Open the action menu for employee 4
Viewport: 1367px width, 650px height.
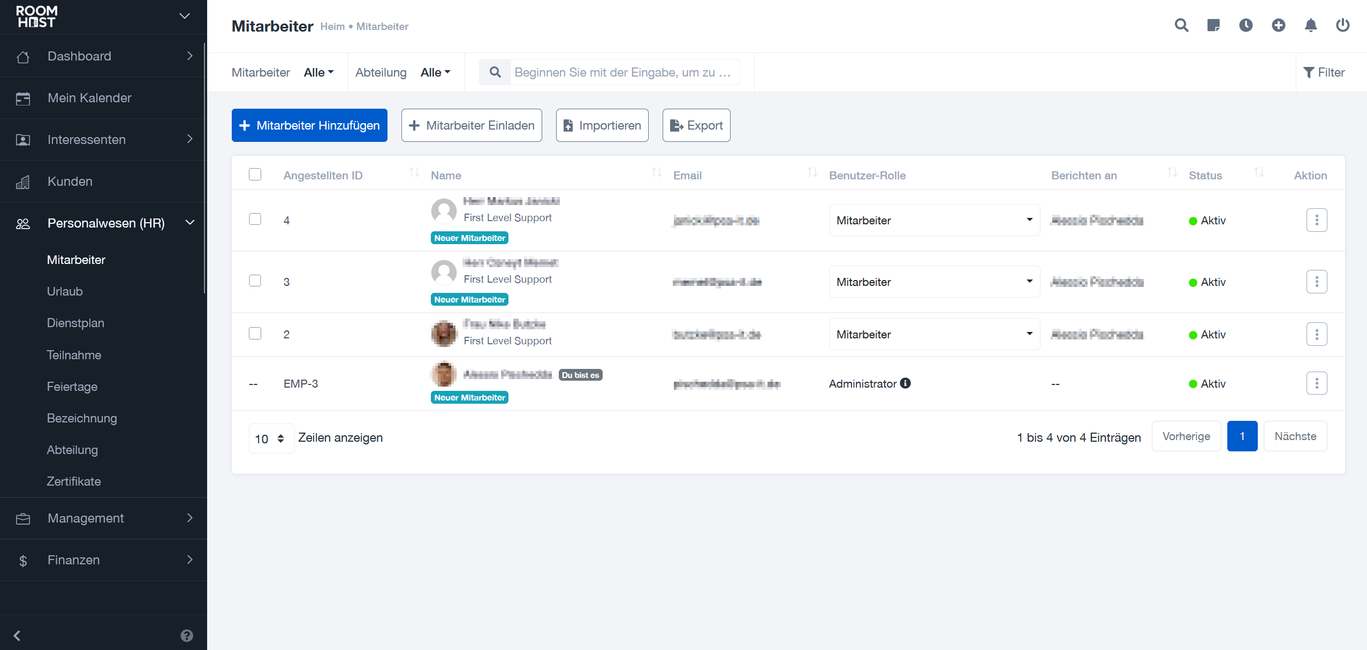(1316, 220)
